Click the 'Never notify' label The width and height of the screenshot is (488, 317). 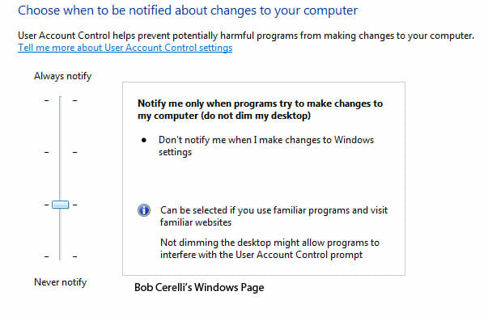tap(61, 282)
